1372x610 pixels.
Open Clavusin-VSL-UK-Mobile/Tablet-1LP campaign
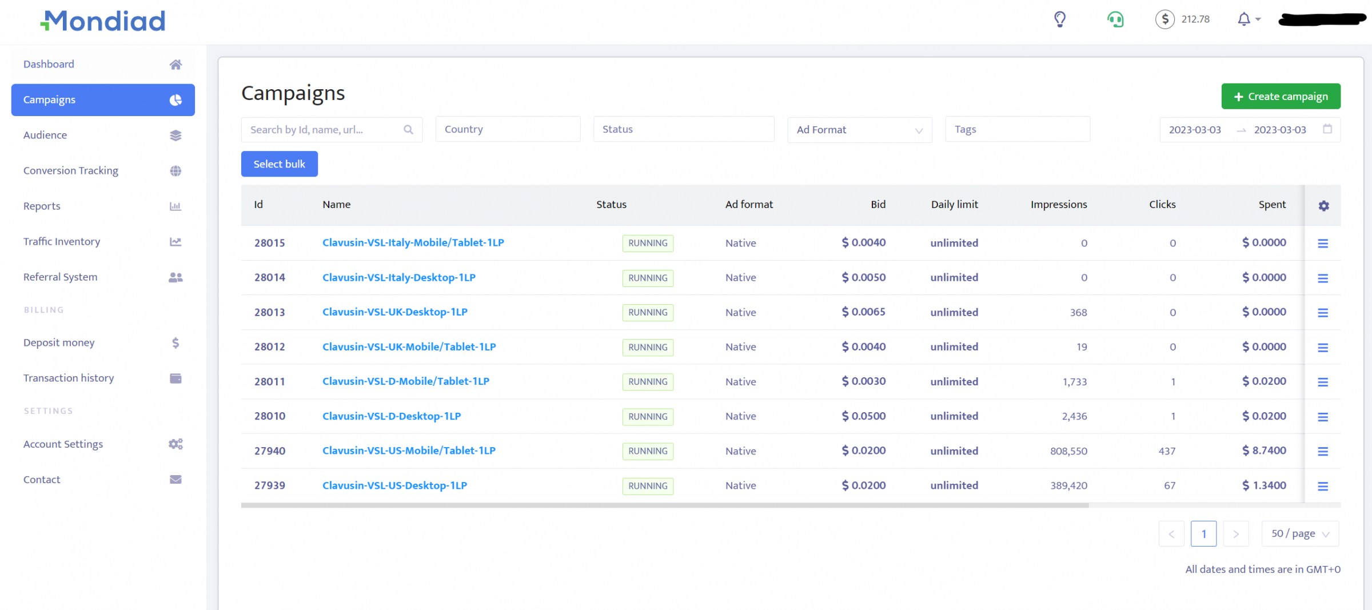[409, 346]
